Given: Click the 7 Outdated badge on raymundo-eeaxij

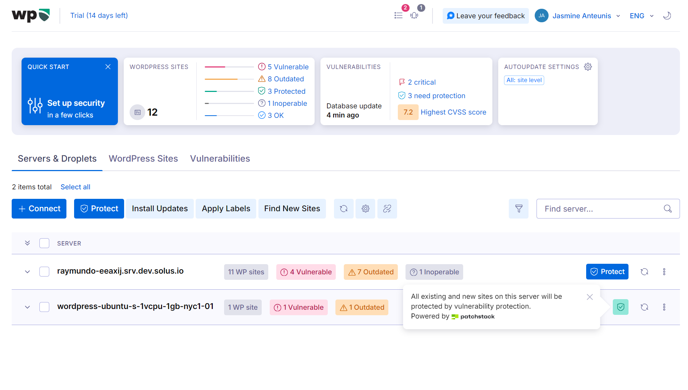Looking at the screenshot, I should 371,272.
